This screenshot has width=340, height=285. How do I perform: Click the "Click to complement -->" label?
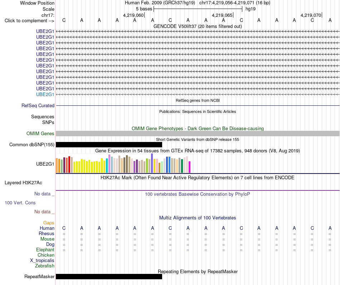coord(29,21)
